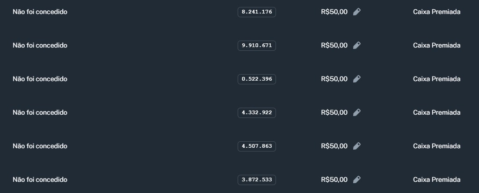479x193 pixels.
Task: Click 'Não foi concedido' in the 4.507.863 row
Action: tap(40, 146)
